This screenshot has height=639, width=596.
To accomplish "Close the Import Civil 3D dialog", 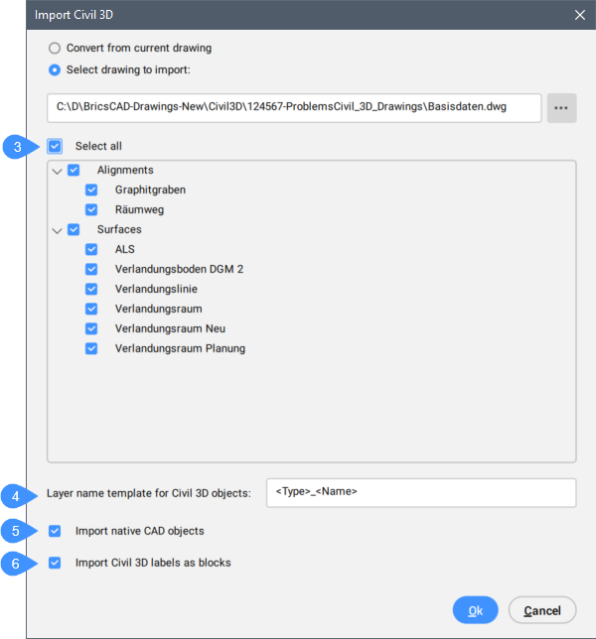I will 580,15.
